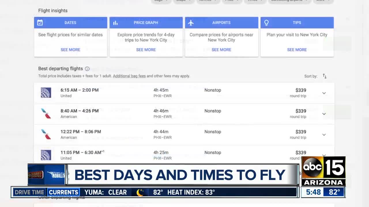Open the PRICE GRAPH insights tab header
The height and width of the screenshot is (207, 369).
coord(146,22)
